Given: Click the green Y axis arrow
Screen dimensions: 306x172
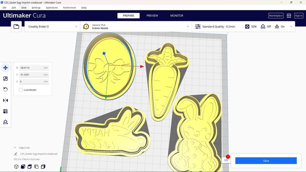Looking at the screenshot, I should 106,97.
